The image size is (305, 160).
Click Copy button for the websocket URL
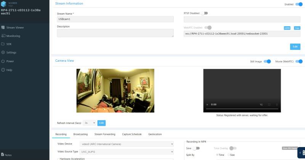(297, 28)
